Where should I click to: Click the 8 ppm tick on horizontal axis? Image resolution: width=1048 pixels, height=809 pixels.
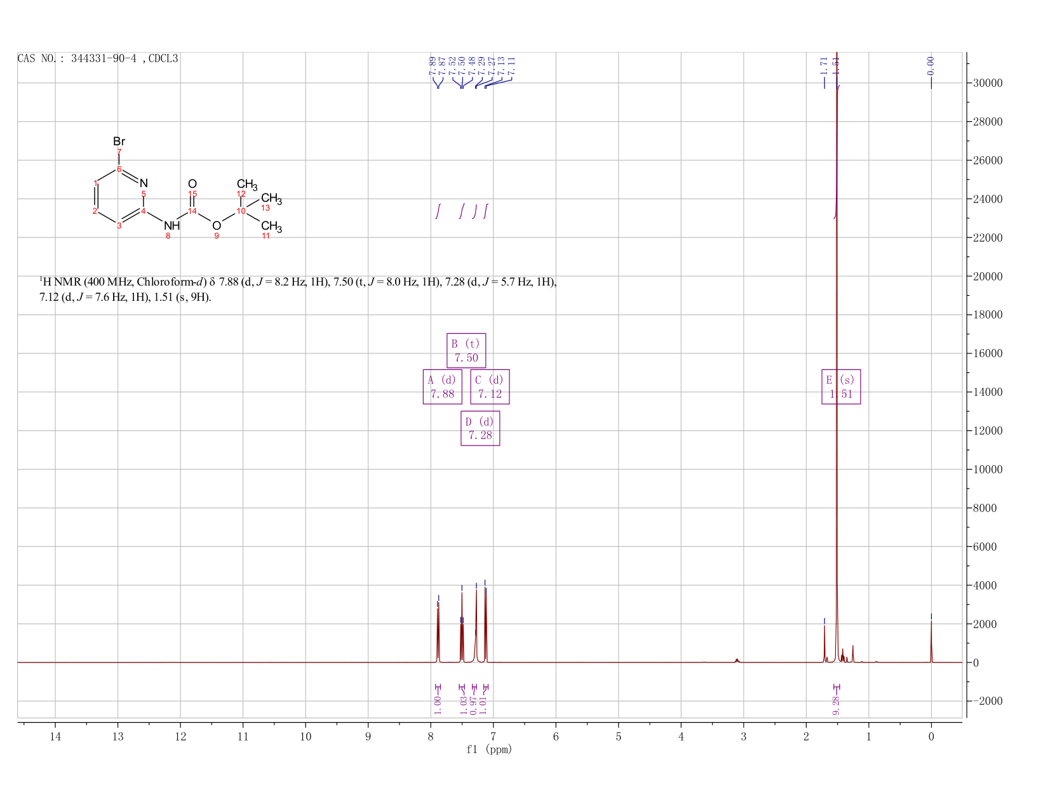(431, 736)
